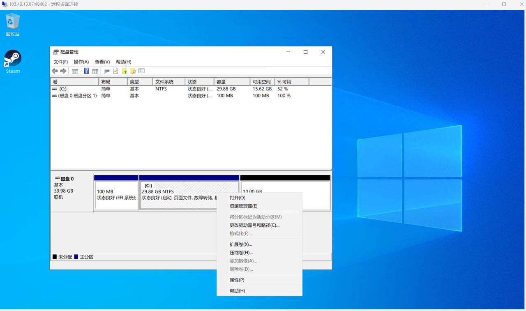Sort the volume list by 容量 column header
526x311 pixels.
point(231,82)
